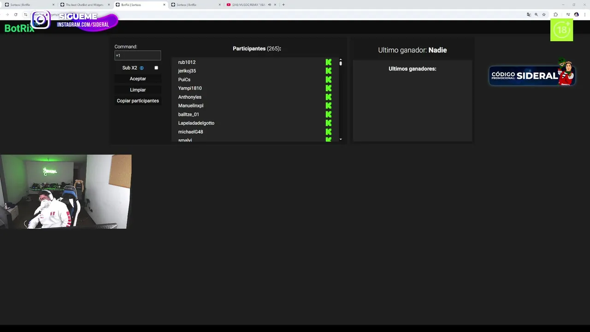This screenshot has width=590, height=332.
Task: Switch to 'The best ChatBot and Widgets' tab
Action: point(84,5)
